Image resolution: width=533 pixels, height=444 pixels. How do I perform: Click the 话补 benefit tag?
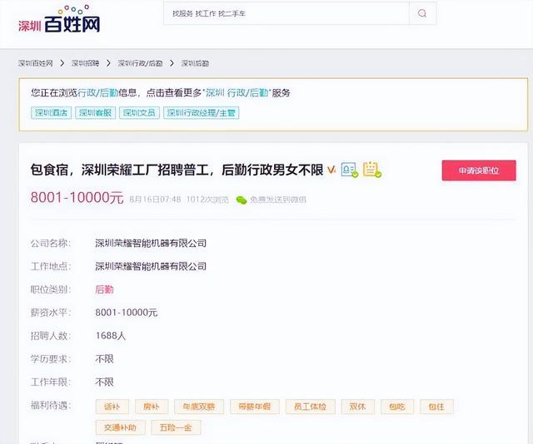point(112,407)
